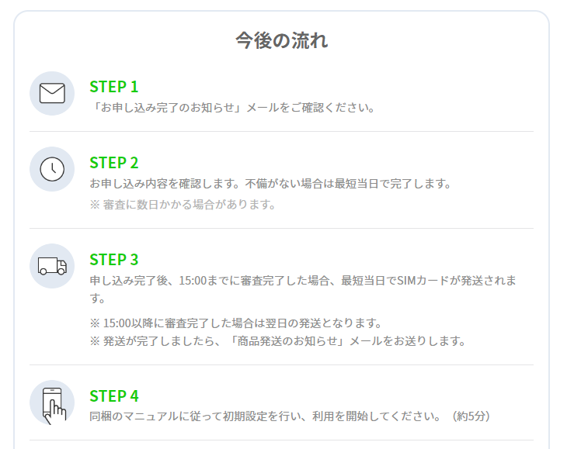Click the 商品発送のお知らせ mail note
This screenshot has height=449, width=574.
tap(278, 341)
